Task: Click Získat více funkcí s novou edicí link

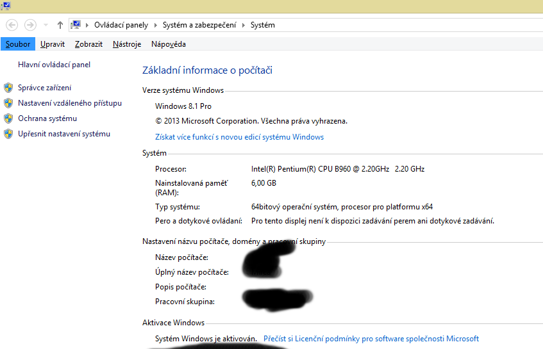Action: click(239, 137)
